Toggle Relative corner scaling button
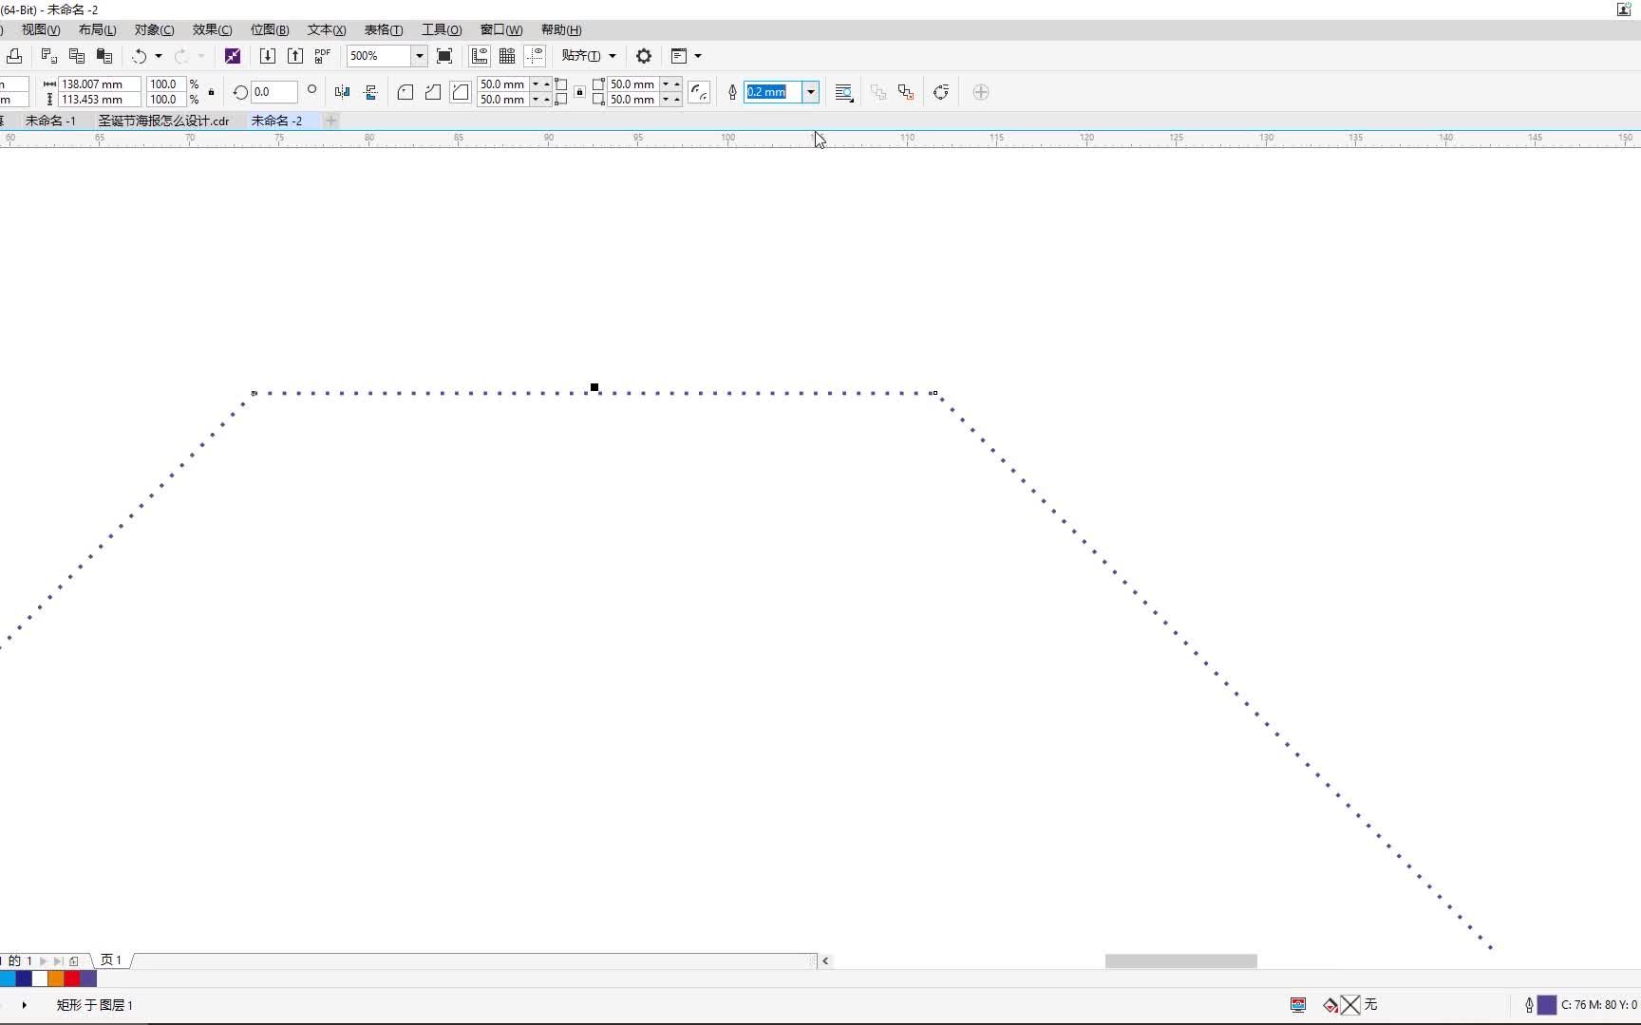 tap(699, 92)
